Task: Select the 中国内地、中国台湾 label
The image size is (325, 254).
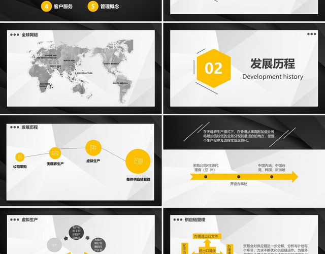Action: (272, 168)
